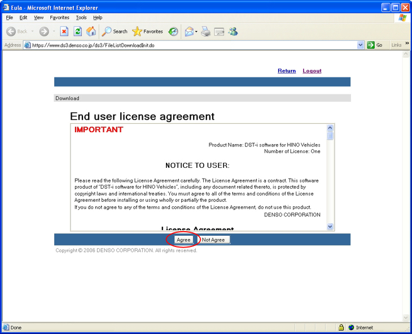Go back with the Back arrow icon
This screenshot has width=412, height=334.
click(x=11, y=32)
